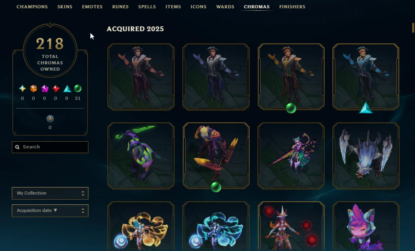Click the red ruby gem icon
Screen dimensions: 415x251
click(56, 88)
